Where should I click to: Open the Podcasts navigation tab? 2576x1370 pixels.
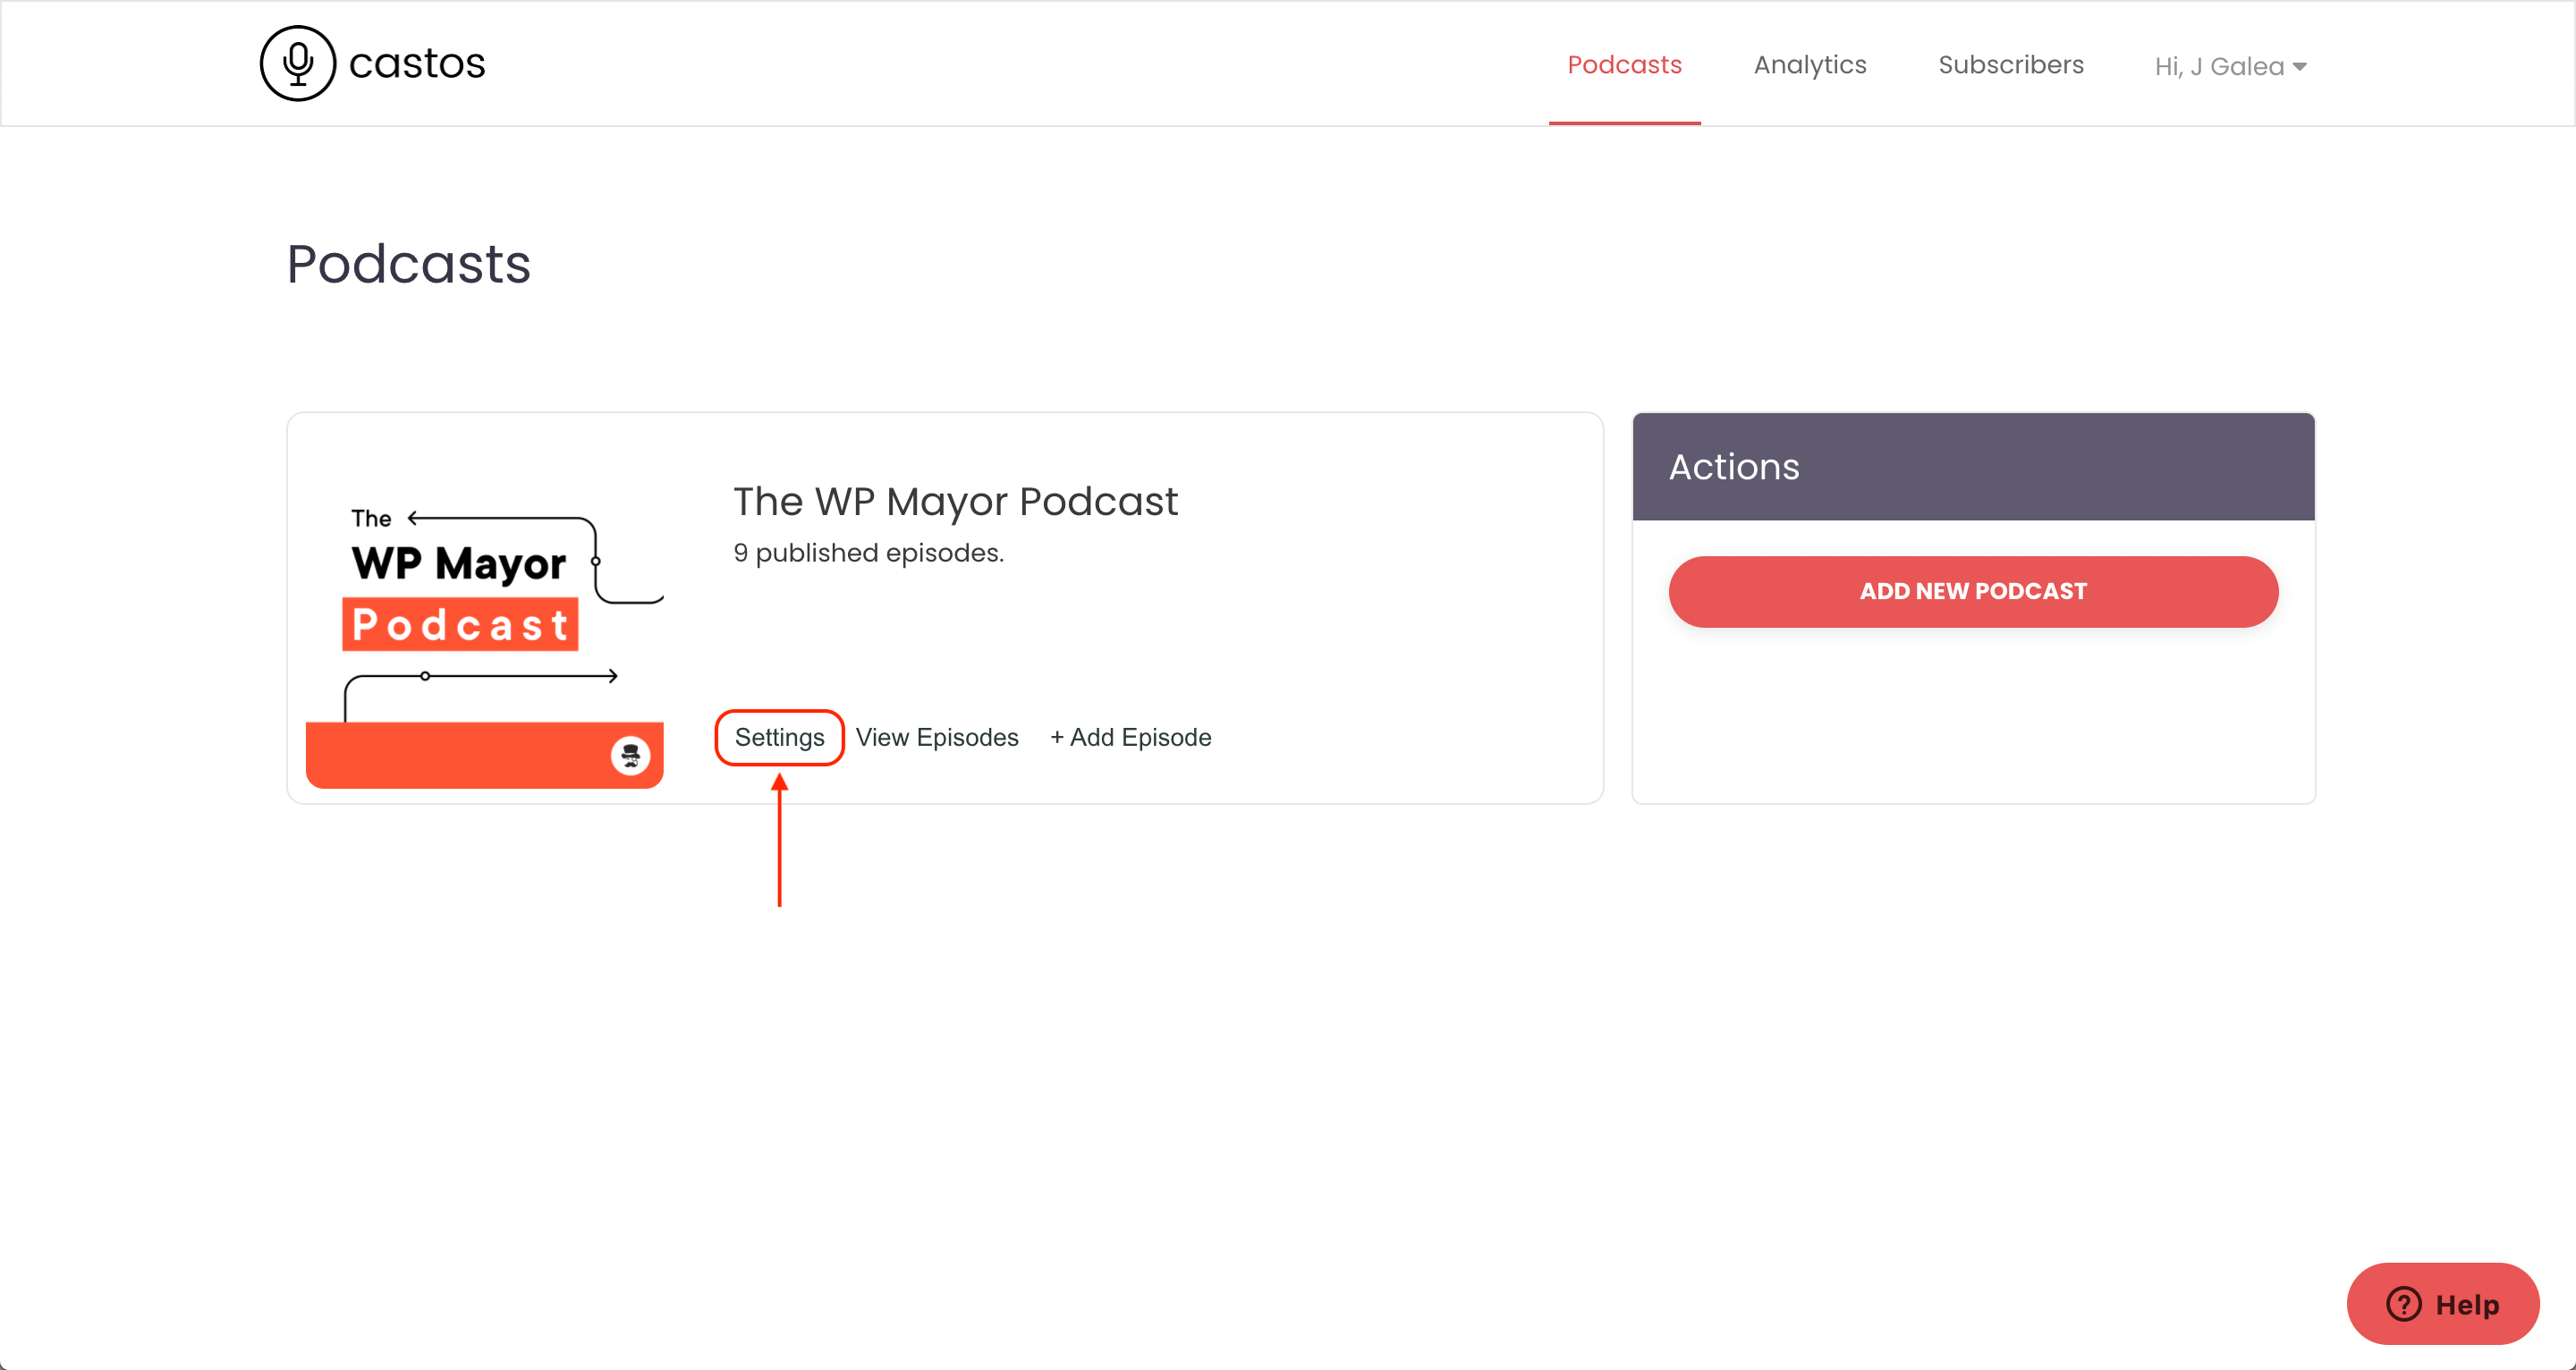coord(1624,65)
